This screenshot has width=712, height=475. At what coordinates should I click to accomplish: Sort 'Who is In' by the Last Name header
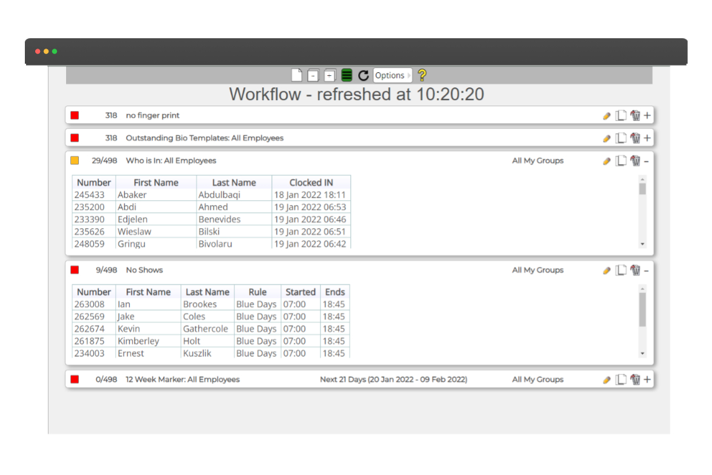pos(234,182)
